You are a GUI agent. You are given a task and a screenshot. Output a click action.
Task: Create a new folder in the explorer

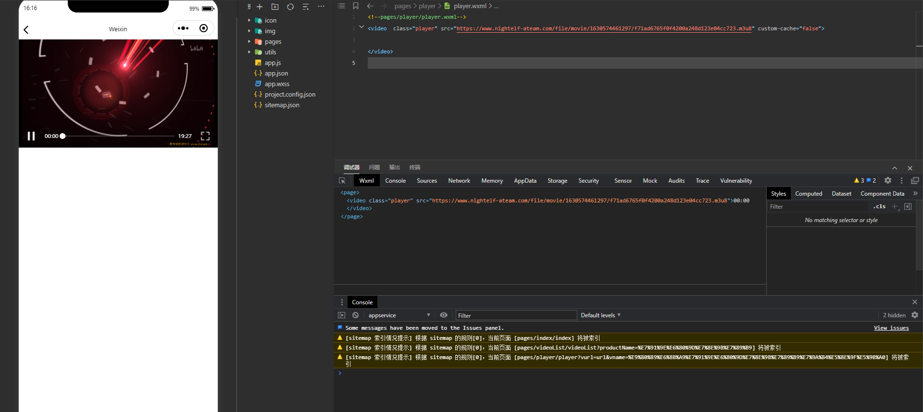pyautogui.click(x=275, y=7)
